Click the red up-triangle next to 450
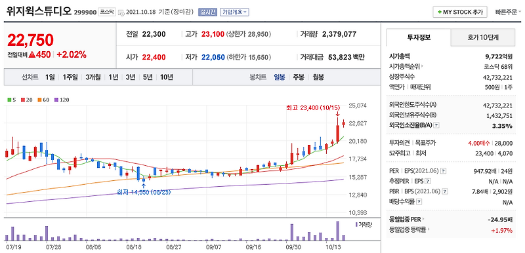Screen dimensions: 525x253 31,54
